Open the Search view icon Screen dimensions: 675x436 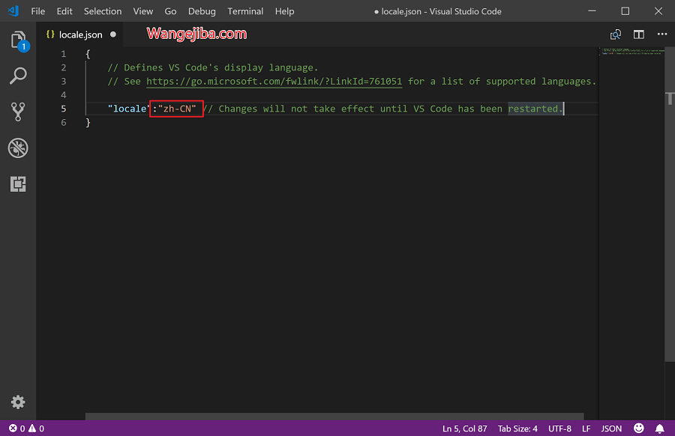click(x=18, y=76)
